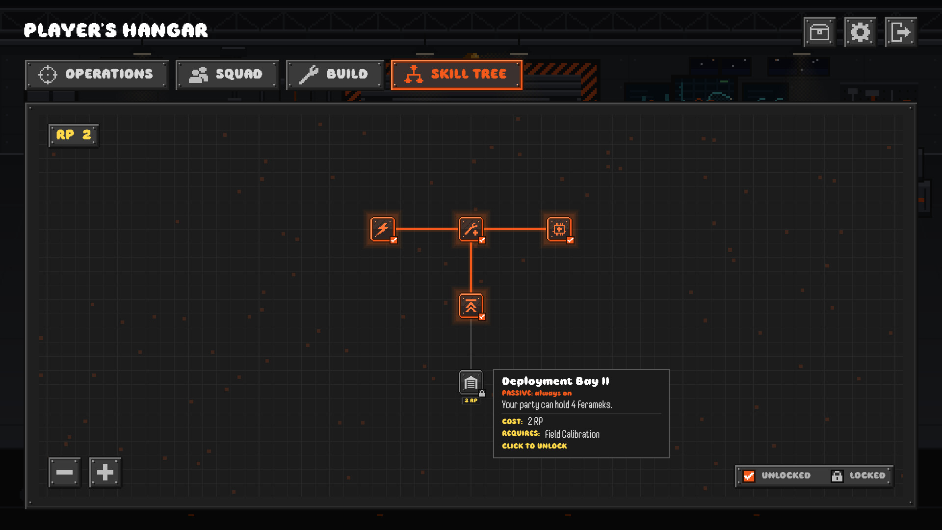Viewport: 942px width, 530px height.
Task: Click the RP 2 points counter
Action: pos(74,135)
